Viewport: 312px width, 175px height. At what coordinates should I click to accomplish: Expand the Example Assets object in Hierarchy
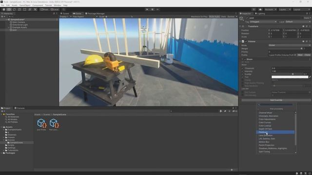click(x=8, y=27)
